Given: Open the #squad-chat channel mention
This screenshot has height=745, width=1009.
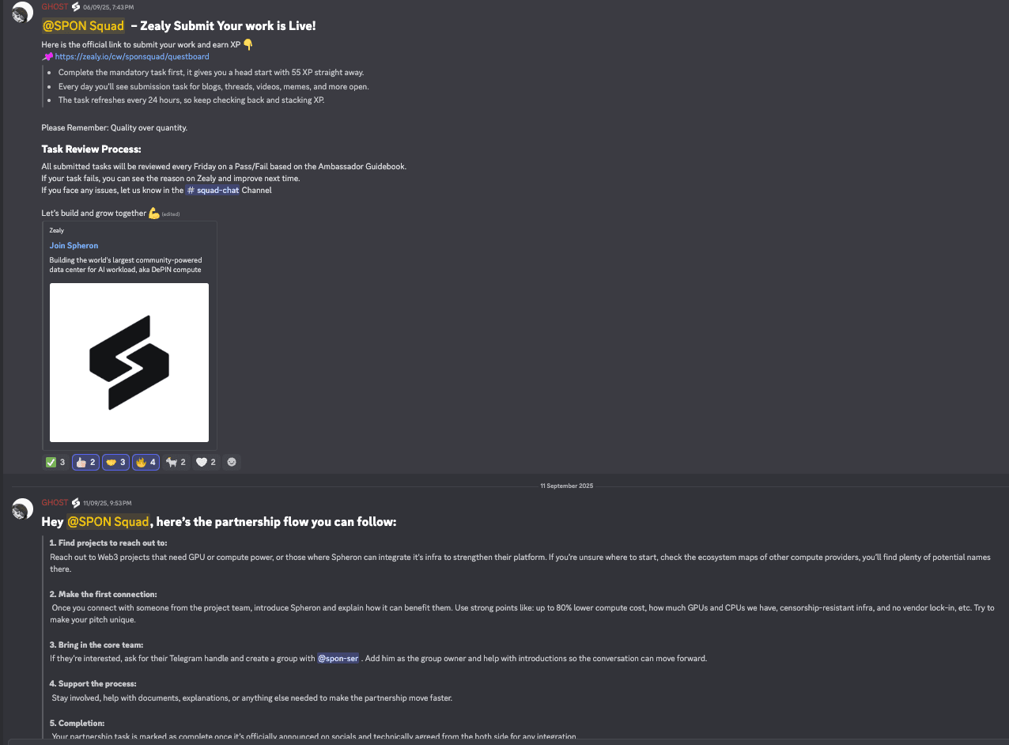Looking at the screenshot, I should 212,191.
